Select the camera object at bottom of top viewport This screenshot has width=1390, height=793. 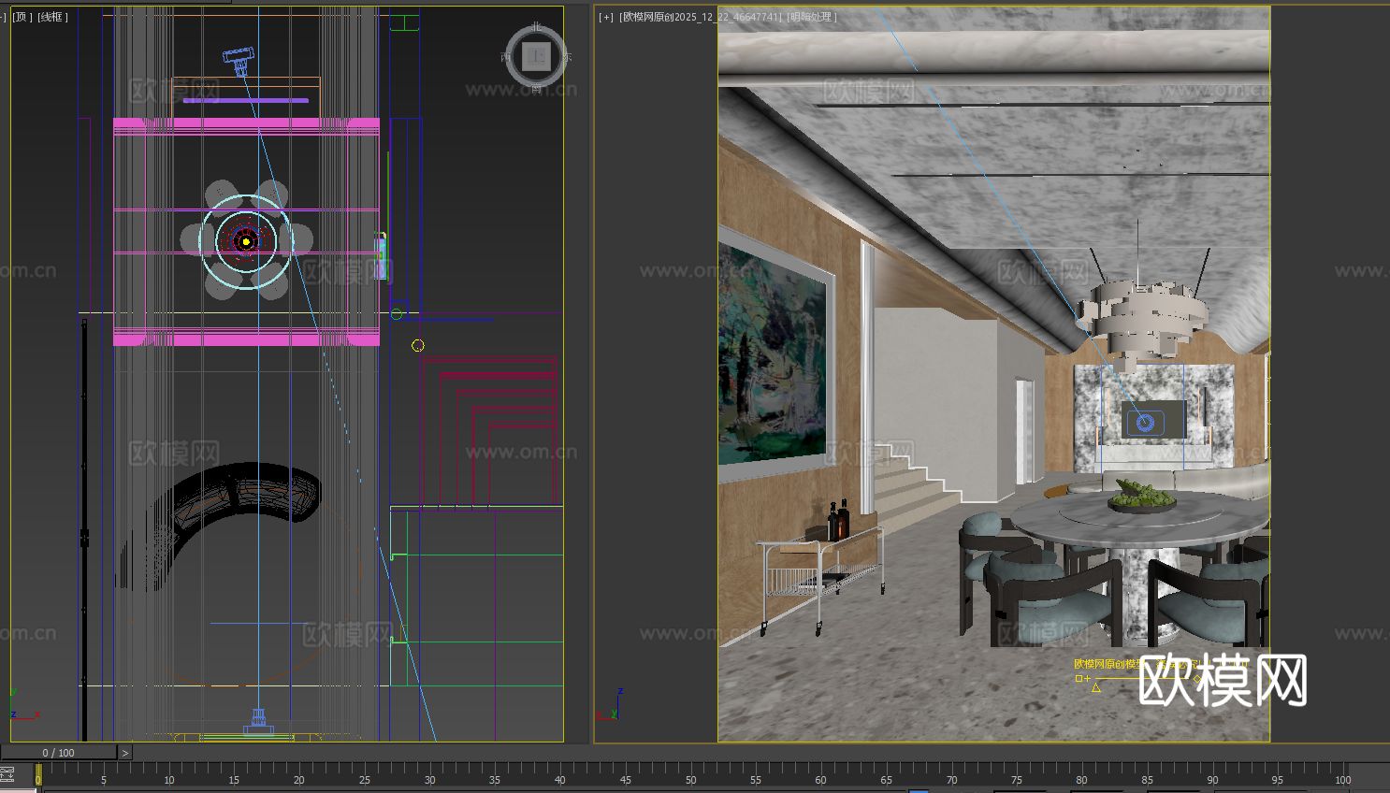pyautogui.click(x=258, y=722)
